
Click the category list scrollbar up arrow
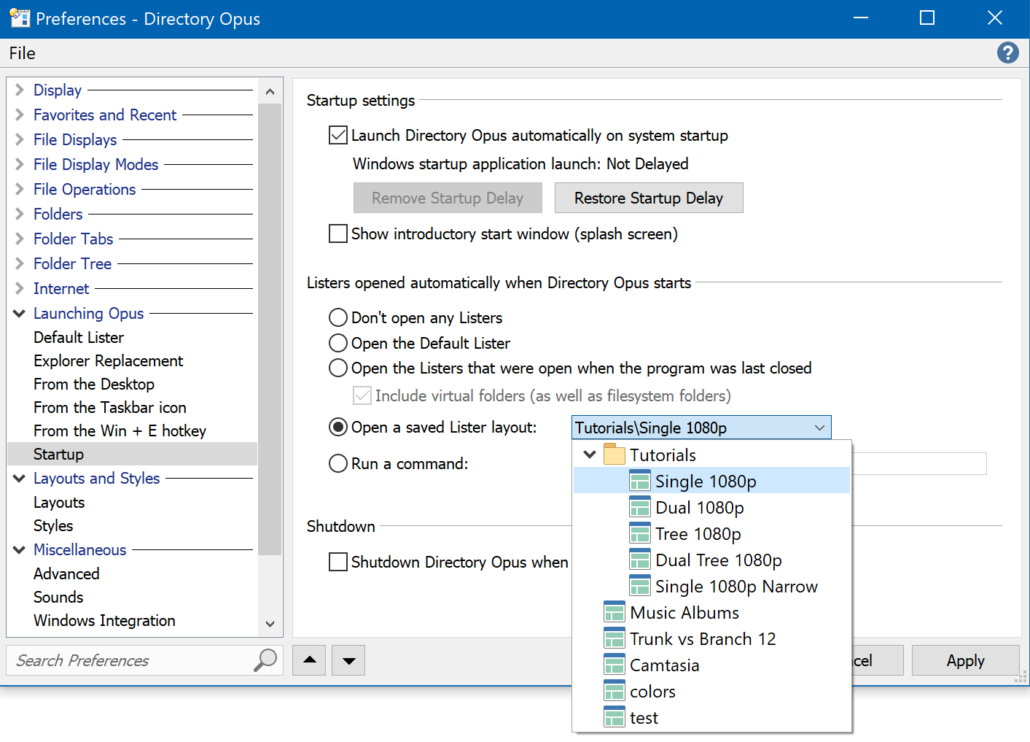tap(270, 91)
